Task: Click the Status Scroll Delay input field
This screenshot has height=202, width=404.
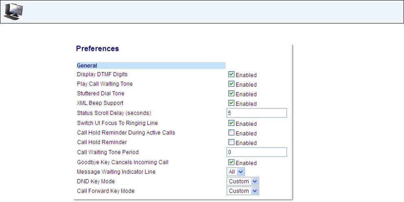Action: tap(257, 113)
